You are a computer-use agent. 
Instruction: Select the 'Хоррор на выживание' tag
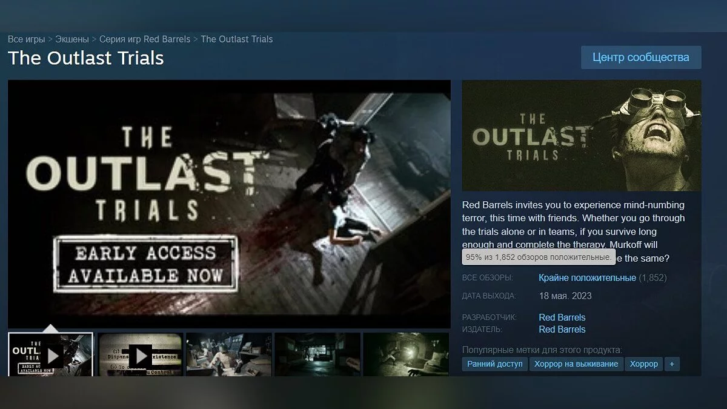(576, 364)
